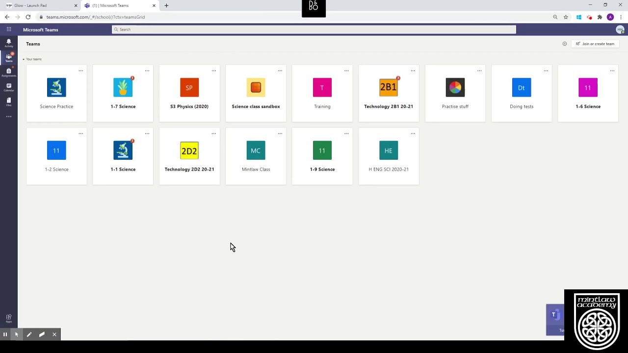Open the browser extensions puzzle icon
The image size is (628, 353).
coord(600,17)
